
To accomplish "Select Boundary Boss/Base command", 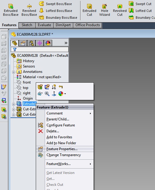I will click(58, 18).
